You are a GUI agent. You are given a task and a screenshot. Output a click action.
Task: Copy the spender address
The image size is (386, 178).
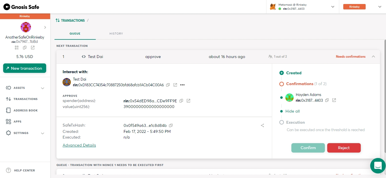tap(181, 101)
